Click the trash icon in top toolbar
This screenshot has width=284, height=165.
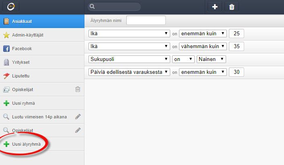[232, 7]
